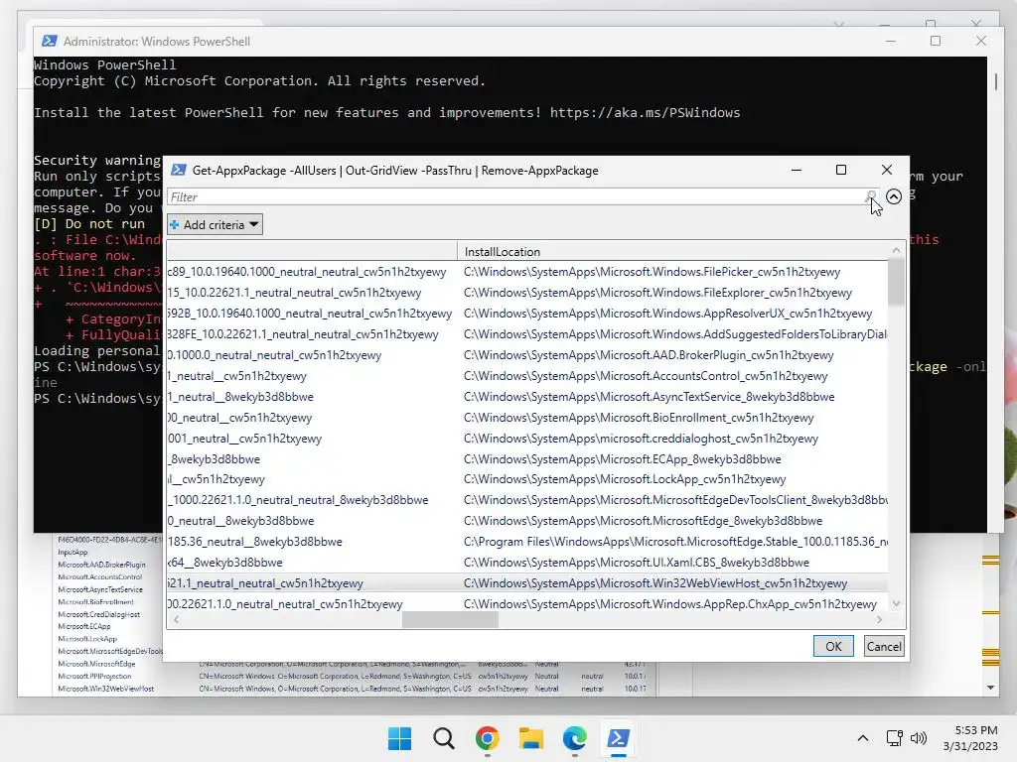Click the filter search magnifier icon
Viewport: 1017px width, 762px height.
870,196
